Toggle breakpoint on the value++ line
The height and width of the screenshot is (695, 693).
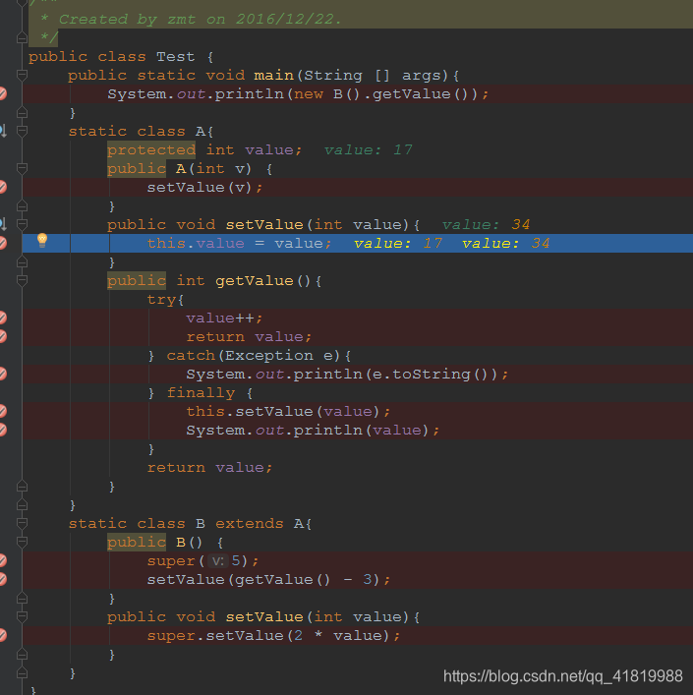[2, 318]
